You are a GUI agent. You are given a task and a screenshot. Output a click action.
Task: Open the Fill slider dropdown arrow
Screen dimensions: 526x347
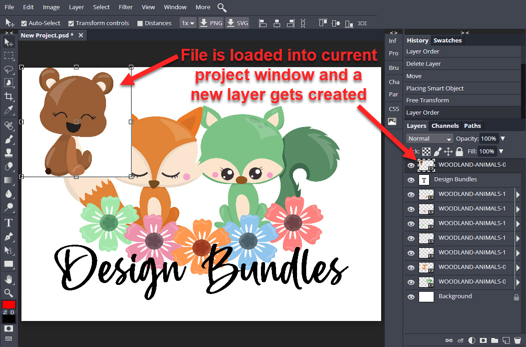501,151
